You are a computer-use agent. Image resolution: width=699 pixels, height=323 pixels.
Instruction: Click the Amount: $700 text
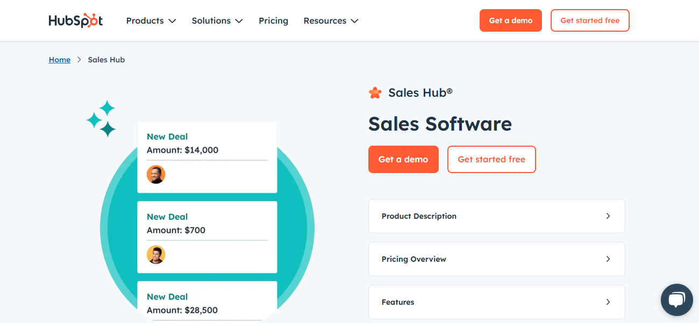click(x=176, y=230)
